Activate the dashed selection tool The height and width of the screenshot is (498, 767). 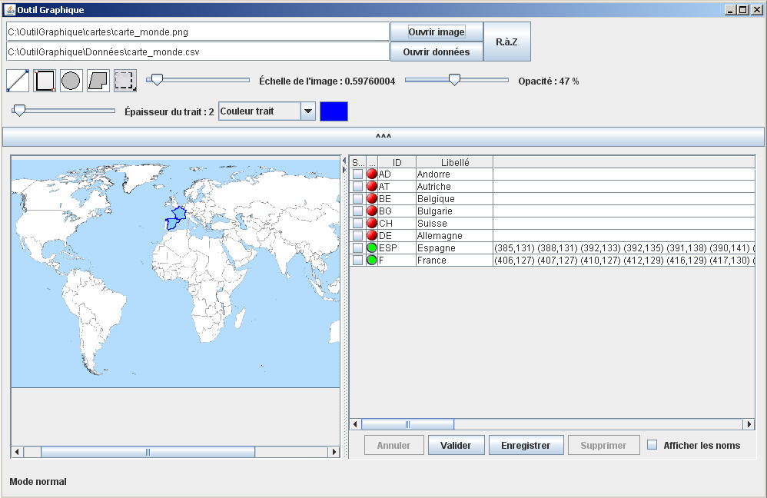125,81
